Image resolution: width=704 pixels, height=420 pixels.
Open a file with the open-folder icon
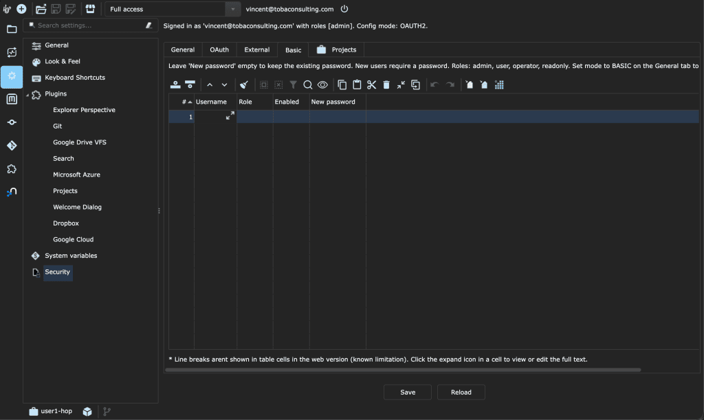[41, 9]
